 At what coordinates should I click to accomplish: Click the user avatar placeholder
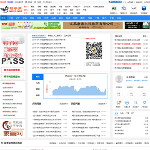(119, 79)
